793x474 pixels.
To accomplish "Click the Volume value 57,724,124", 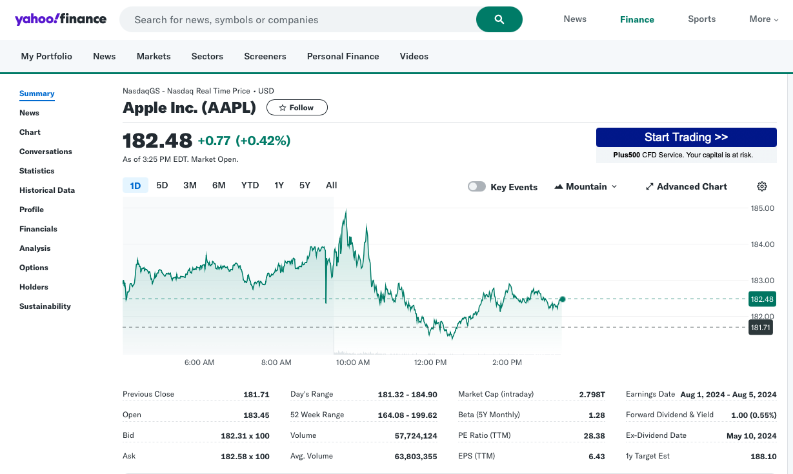I will tap(416, 436).
